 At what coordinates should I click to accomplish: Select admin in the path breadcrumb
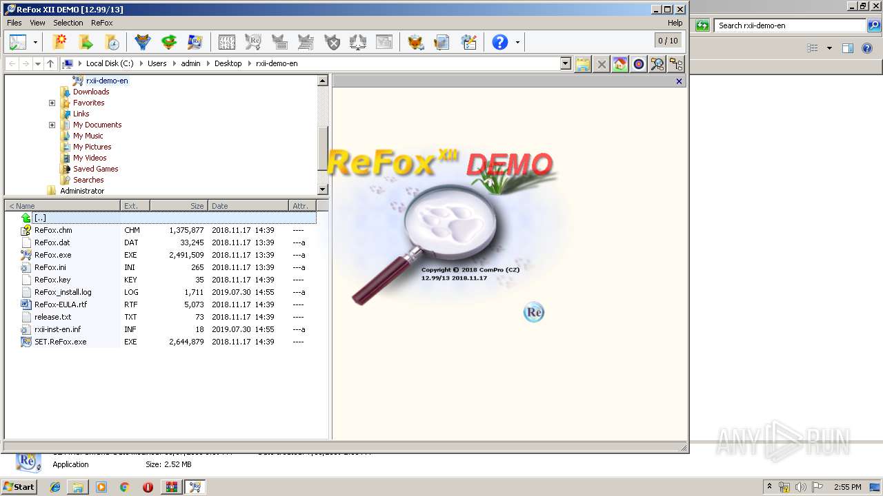(x=191, y=63)
